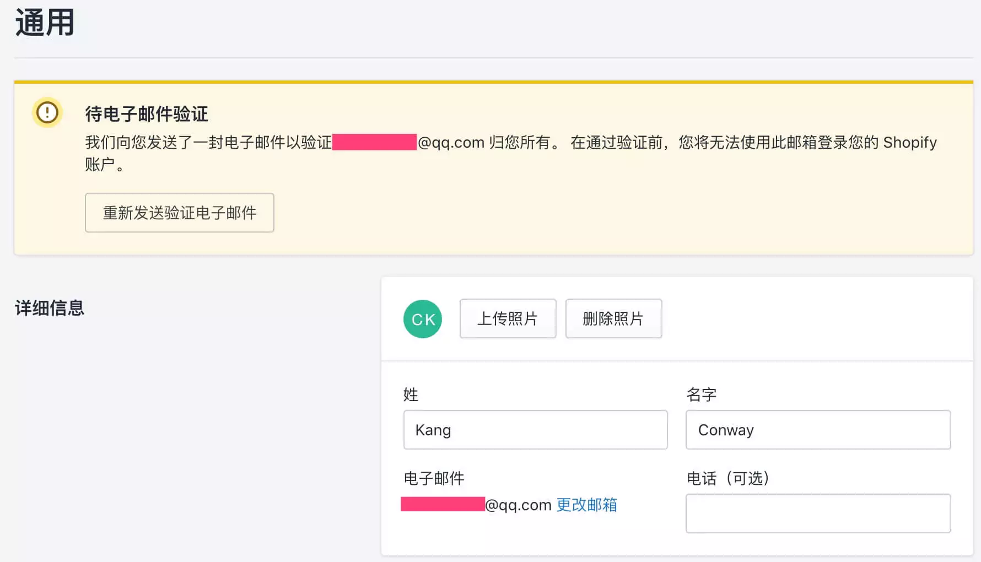
Task: Resend the verification email
Action: pos(180,213)
